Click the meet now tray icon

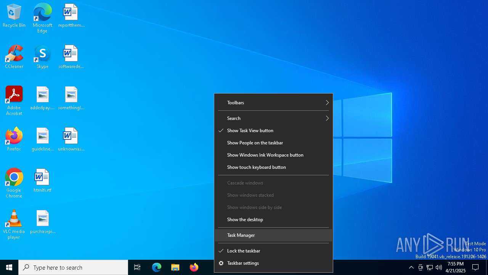pyautogui.click(x=421, y=267)
